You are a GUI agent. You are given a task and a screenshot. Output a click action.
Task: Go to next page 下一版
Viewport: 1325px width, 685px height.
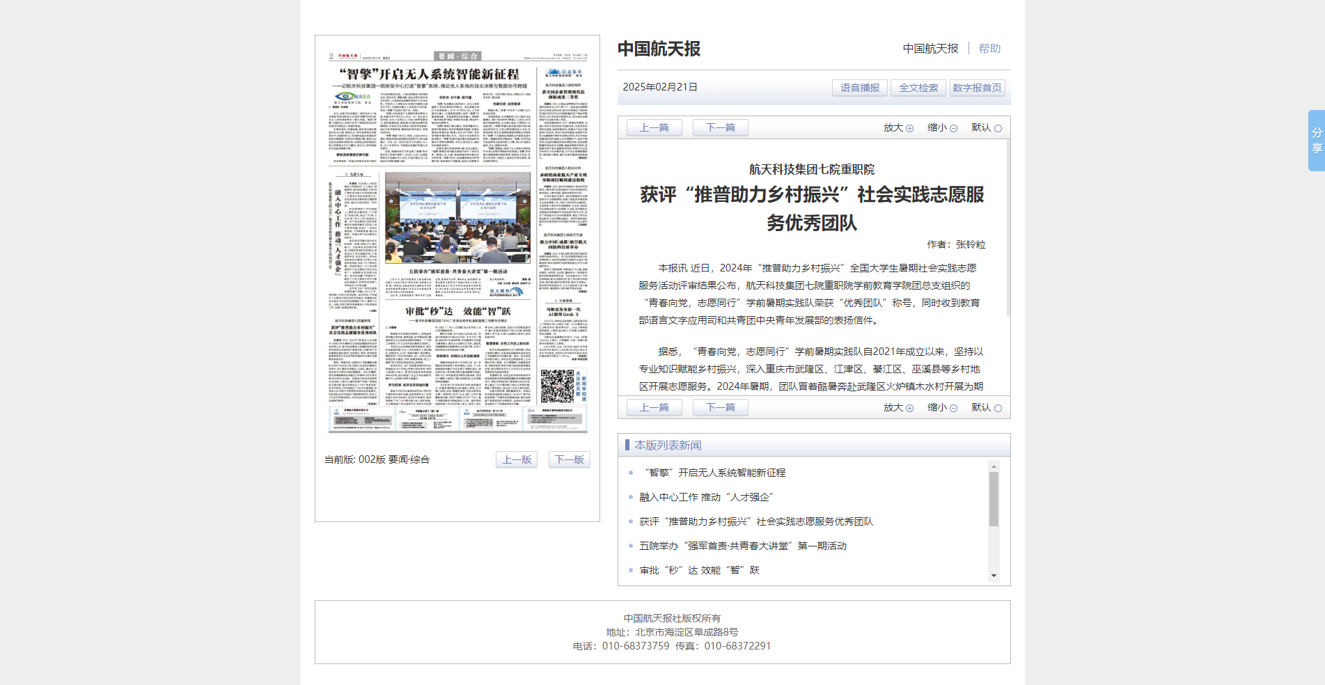[570, 459]
